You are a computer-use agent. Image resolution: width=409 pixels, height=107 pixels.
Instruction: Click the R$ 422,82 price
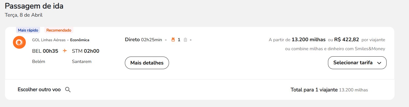pos(347,40)
